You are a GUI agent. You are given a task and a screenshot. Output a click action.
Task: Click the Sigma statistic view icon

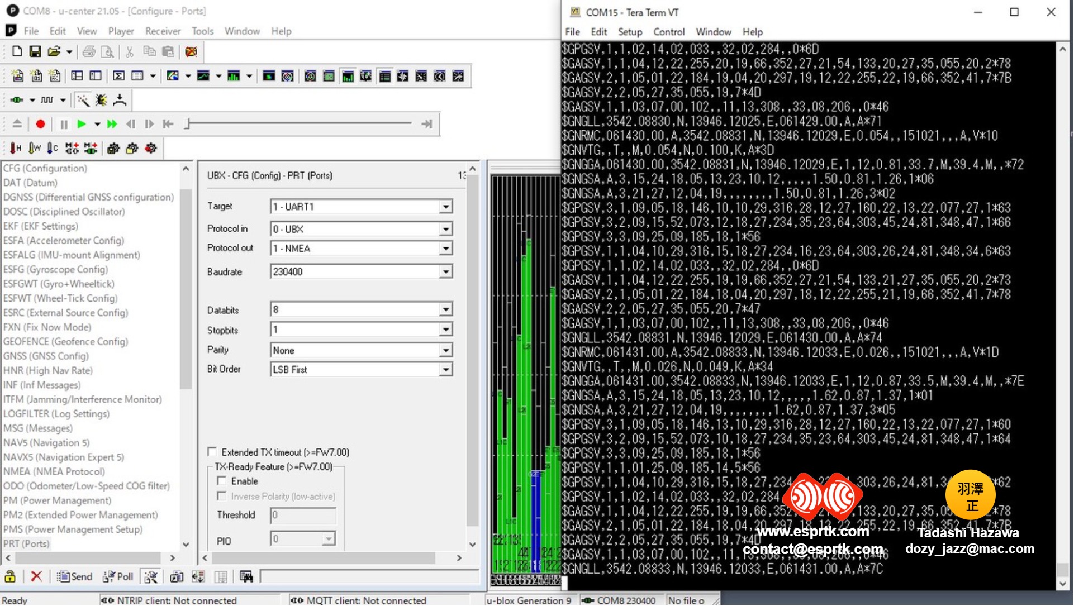pyautogui.click(x=118, y=76)
